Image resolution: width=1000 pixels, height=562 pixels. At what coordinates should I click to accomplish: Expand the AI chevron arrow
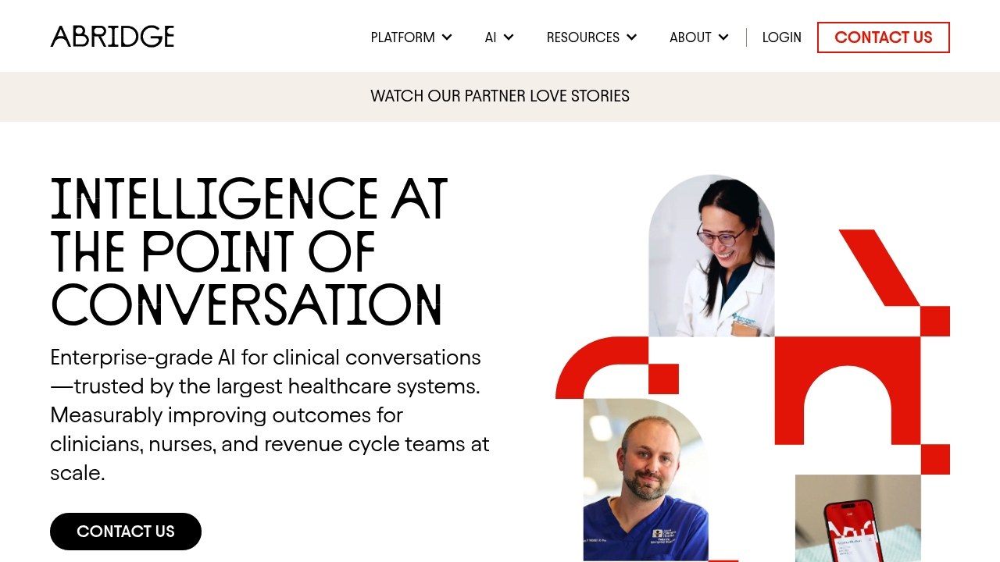[x=509, y=37]
